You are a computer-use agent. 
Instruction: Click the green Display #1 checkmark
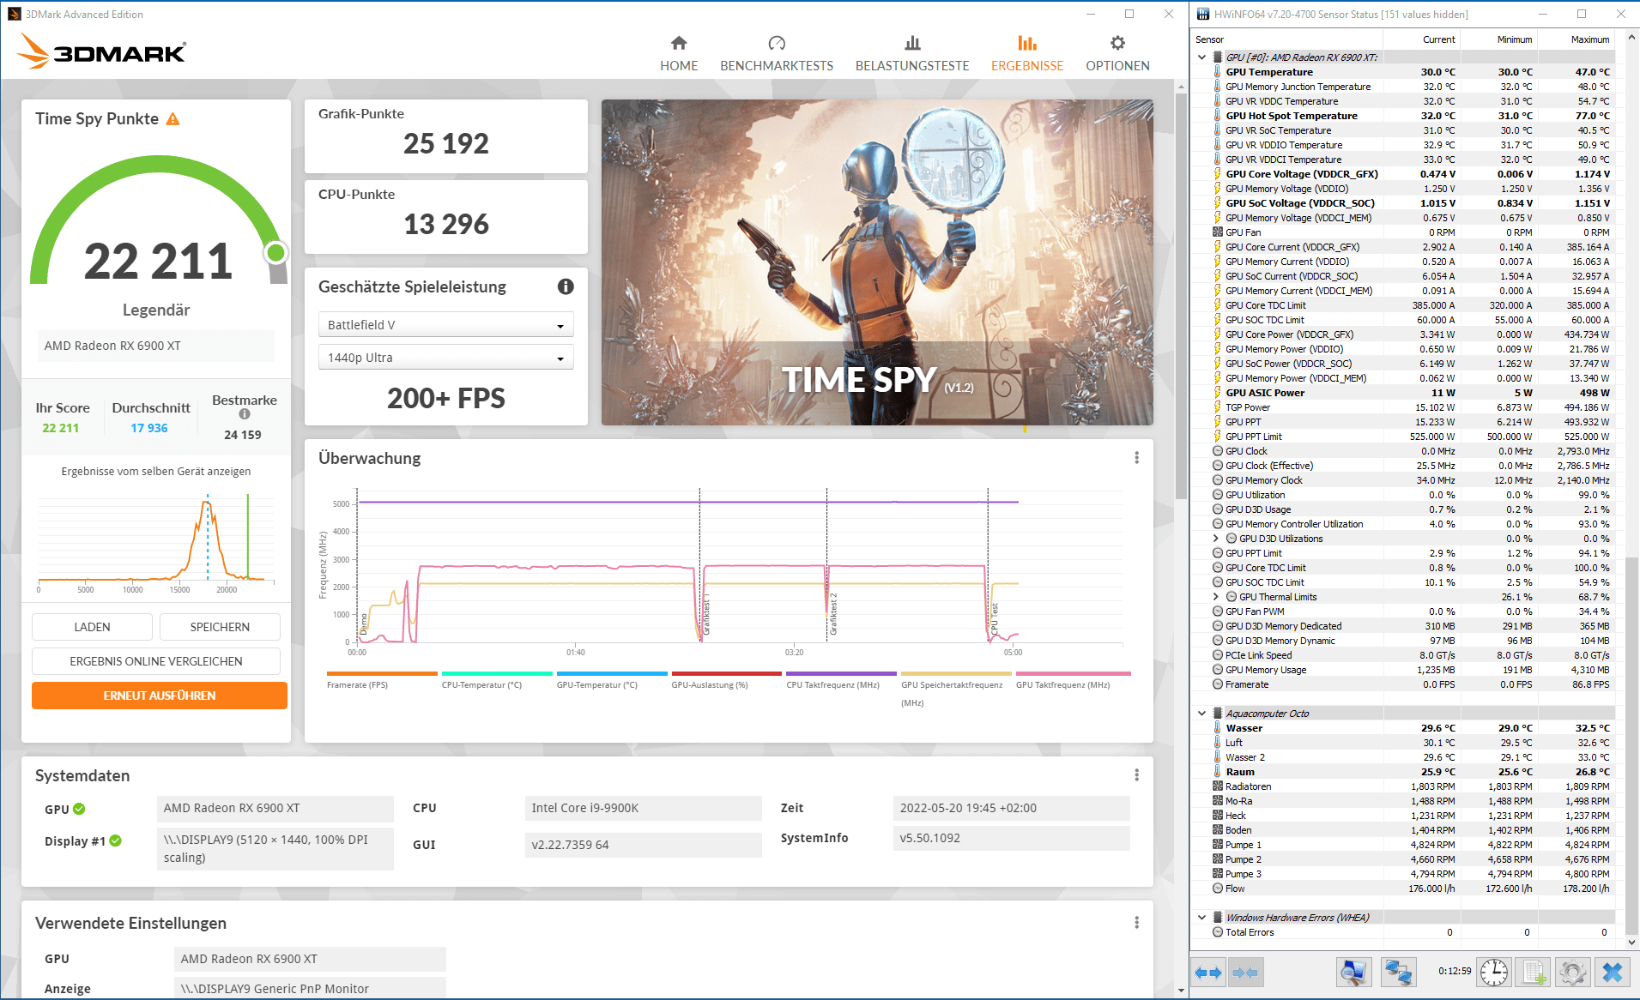115,840
